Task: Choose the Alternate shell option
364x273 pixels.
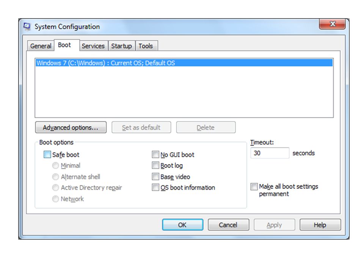Action: click(55, 177)
